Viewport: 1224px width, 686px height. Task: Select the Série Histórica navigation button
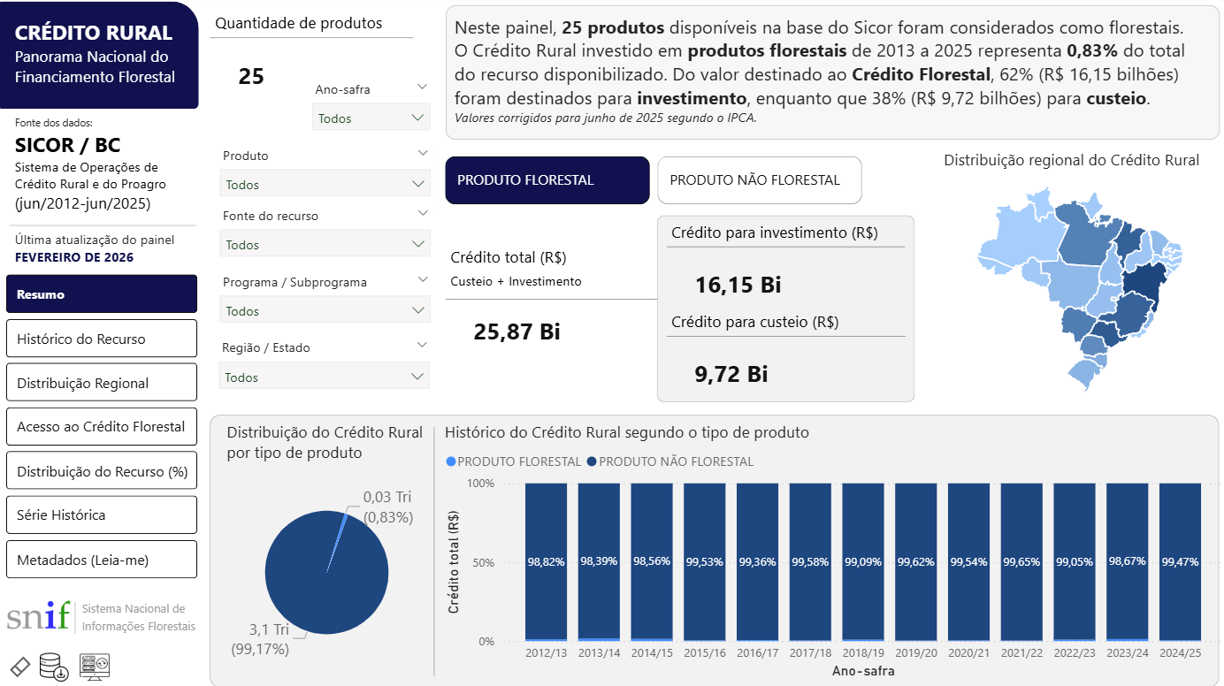coord(101,514)
